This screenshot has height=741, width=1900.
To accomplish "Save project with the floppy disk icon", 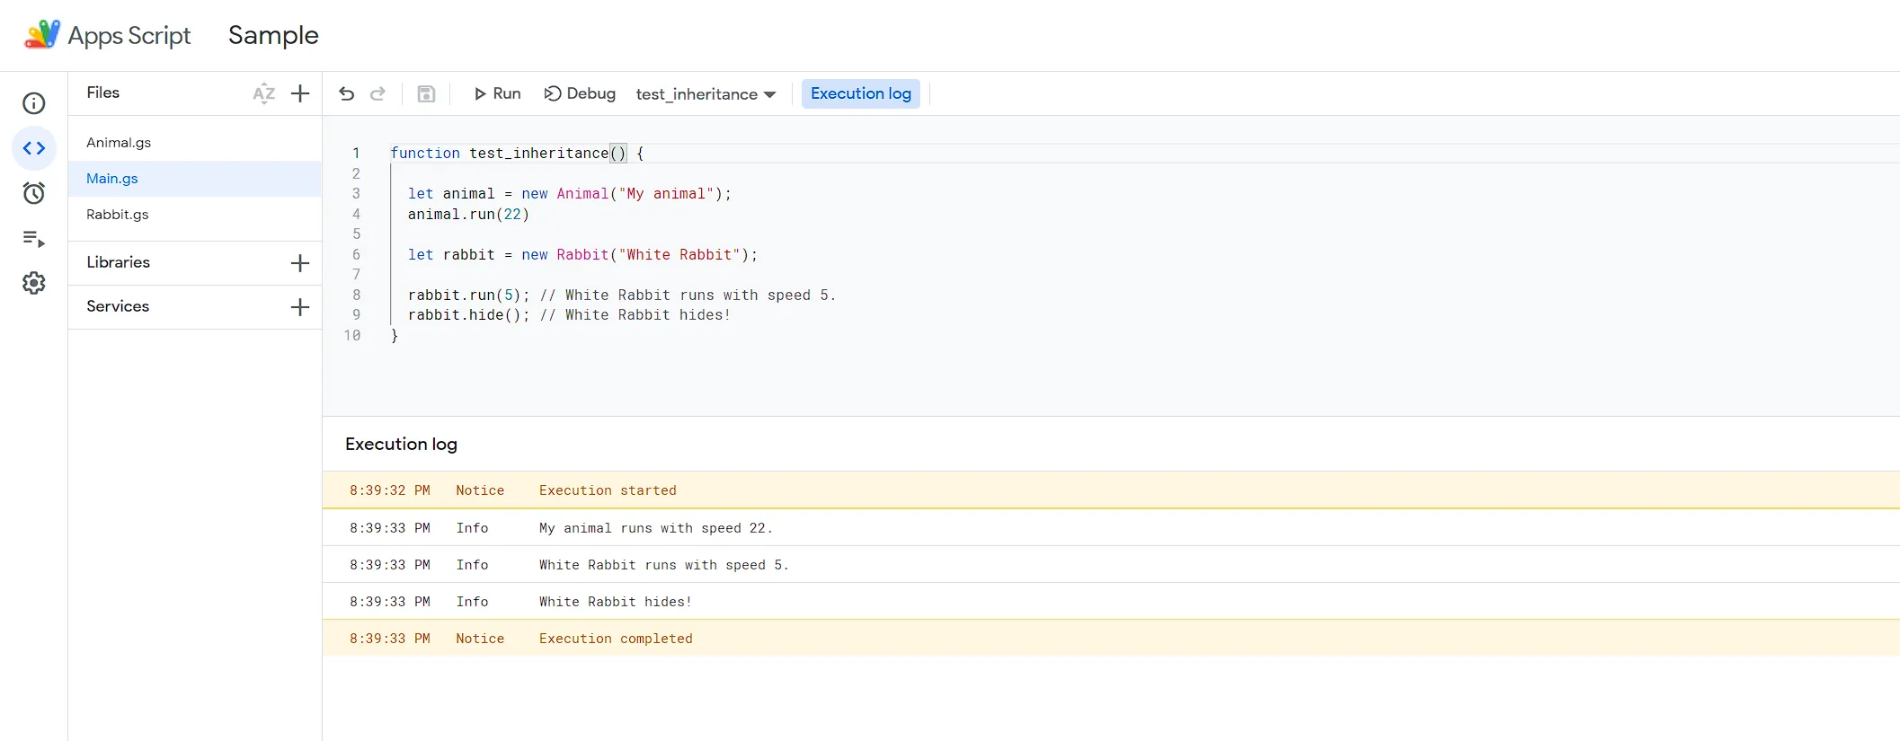I will (426, 93).
